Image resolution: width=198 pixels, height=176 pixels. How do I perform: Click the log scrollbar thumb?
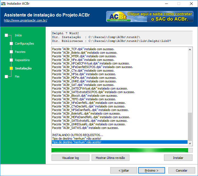click(190, 127)
